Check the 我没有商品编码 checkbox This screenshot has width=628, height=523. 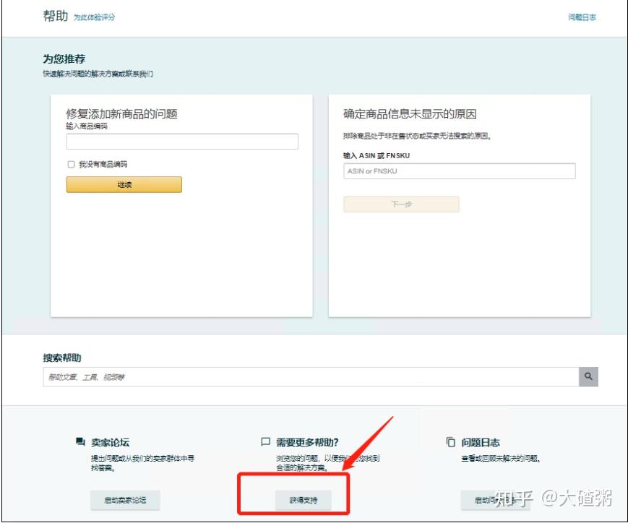72,165
